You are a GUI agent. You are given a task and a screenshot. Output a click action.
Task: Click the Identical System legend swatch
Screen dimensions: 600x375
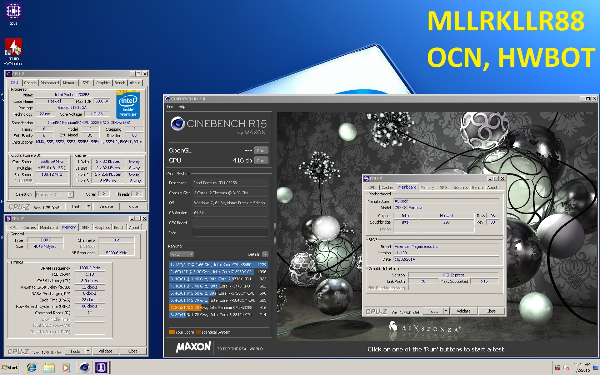[198, 332]
